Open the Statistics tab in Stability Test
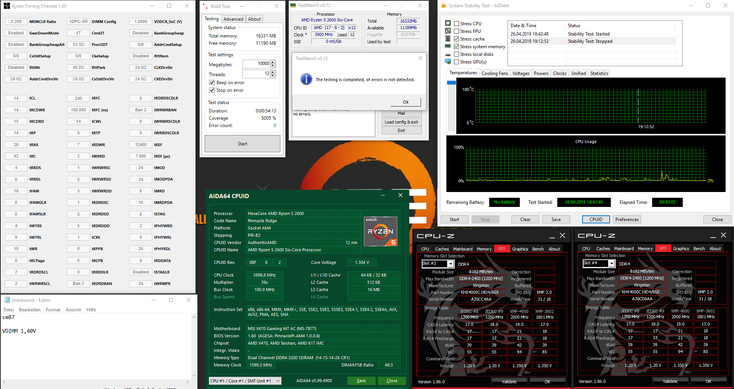The width and height of the screenshot is (734, 389). pos(599,73)
